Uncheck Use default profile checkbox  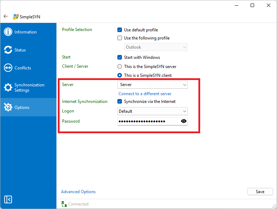click(120, 30)
